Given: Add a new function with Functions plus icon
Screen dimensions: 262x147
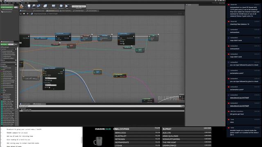Looking at the screenshot, I should (x=16, y=49).
